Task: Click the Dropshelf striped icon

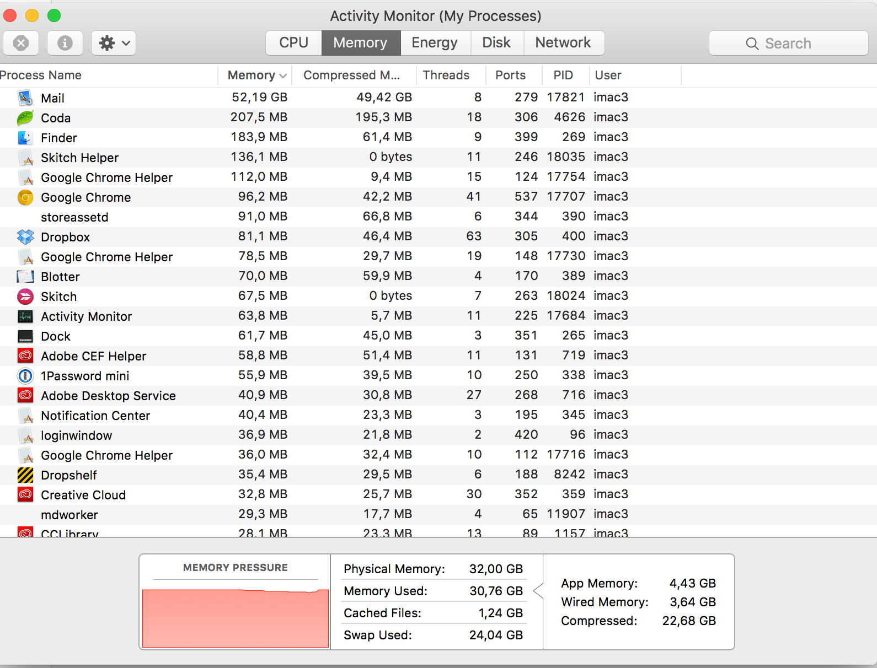Action: pos(25,475)
